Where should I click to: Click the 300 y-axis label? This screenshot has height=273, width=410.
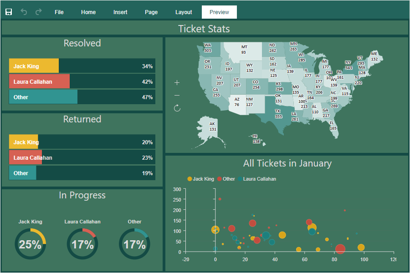(177, 189)
